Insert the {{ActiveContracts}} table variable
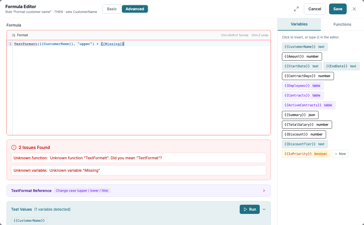364x225 pixels. tap(308, 105)
